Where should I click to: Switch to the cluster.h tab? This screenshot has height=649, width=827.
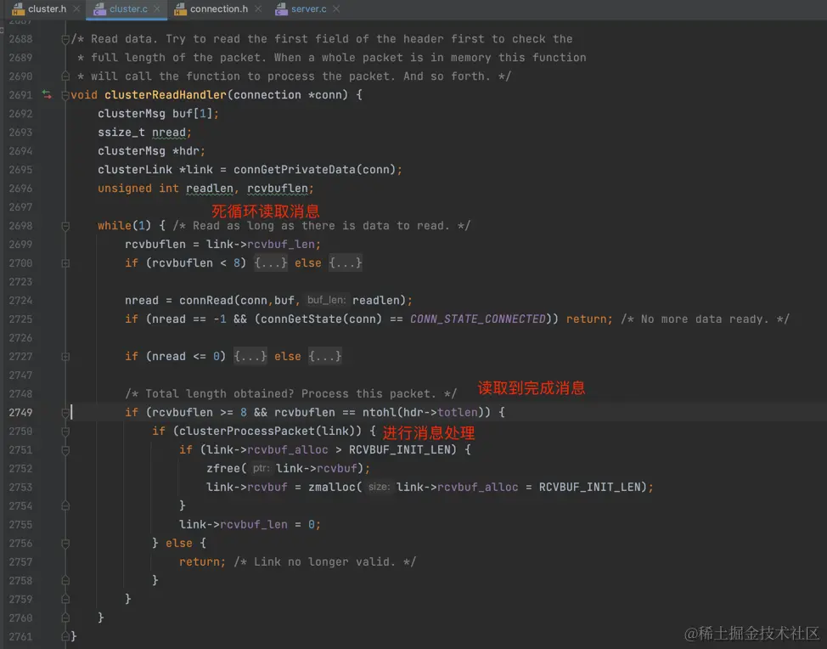47,9
